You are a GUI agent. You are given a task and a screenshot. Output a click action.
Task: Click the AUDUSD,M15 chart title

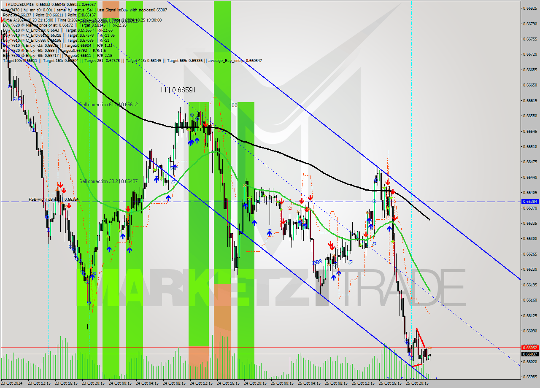pos(21,4)
